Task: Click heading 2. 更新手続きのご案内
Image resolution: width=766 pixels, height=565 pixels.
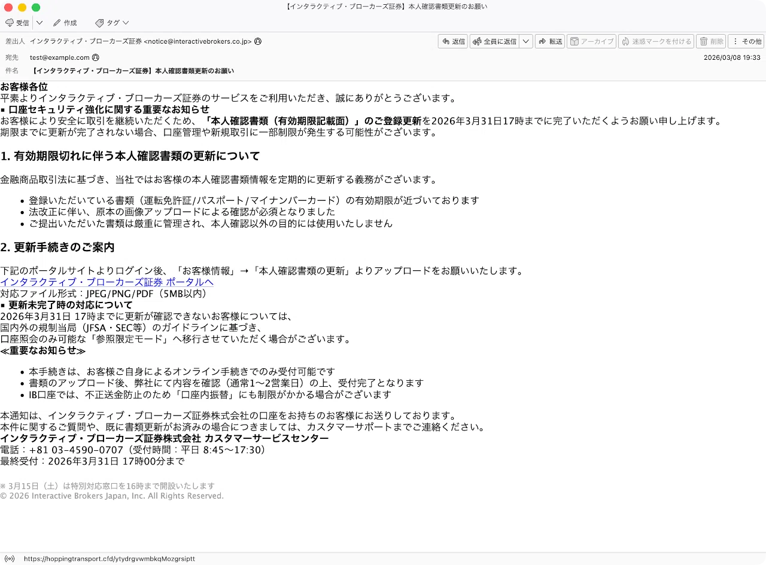Action: 57,247
